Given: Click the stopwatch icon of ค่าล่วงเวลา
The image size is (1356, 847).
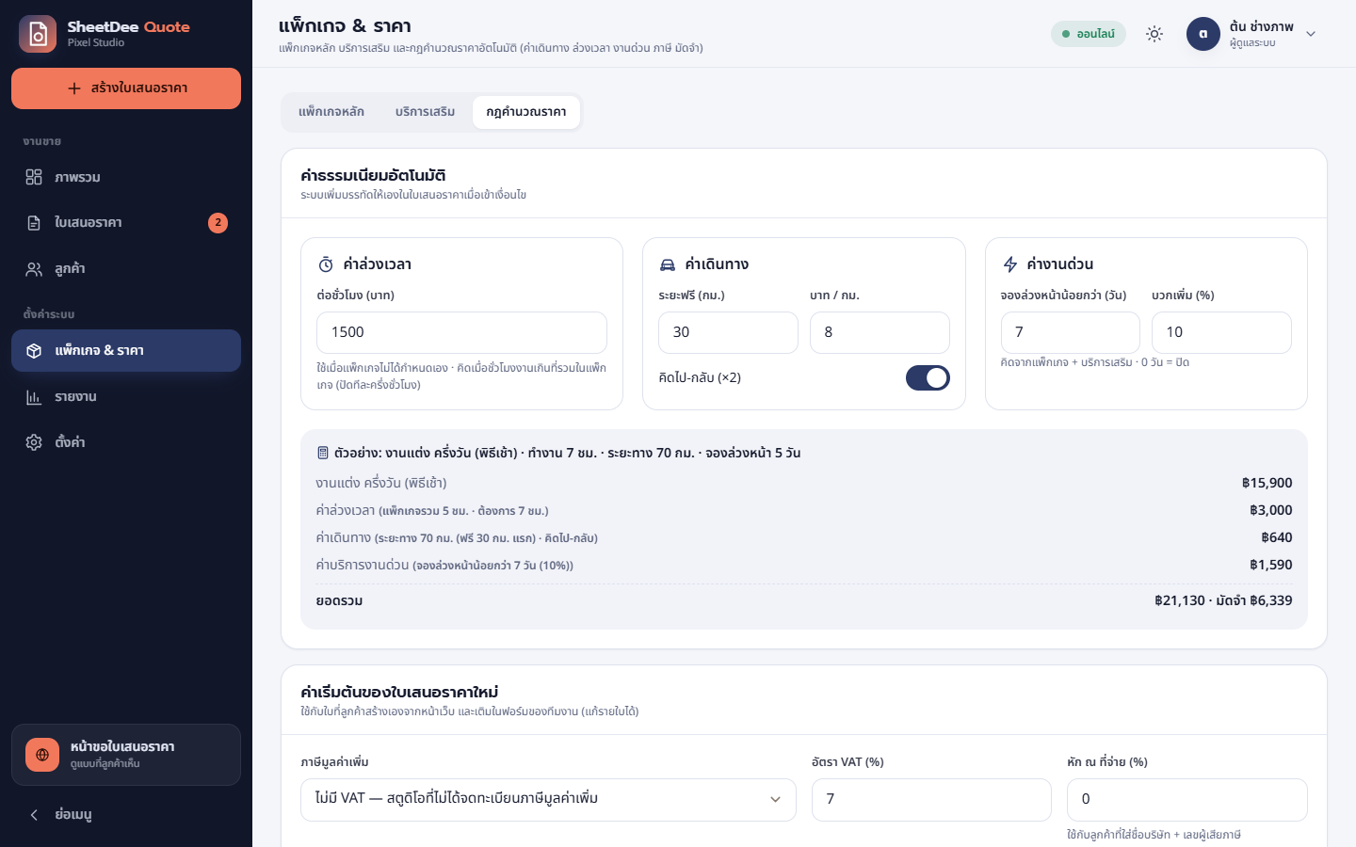Looking at the screenshot, I should coord(326,264).
